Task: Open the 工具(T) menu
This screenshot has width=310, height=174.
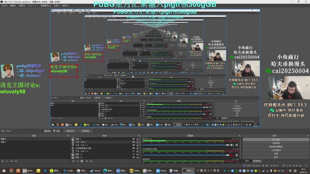Action: coord(57,5)
